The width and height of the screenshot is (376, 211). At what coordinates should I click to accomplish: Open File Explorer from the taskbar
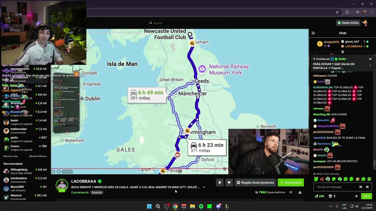(x=192, y=206)
